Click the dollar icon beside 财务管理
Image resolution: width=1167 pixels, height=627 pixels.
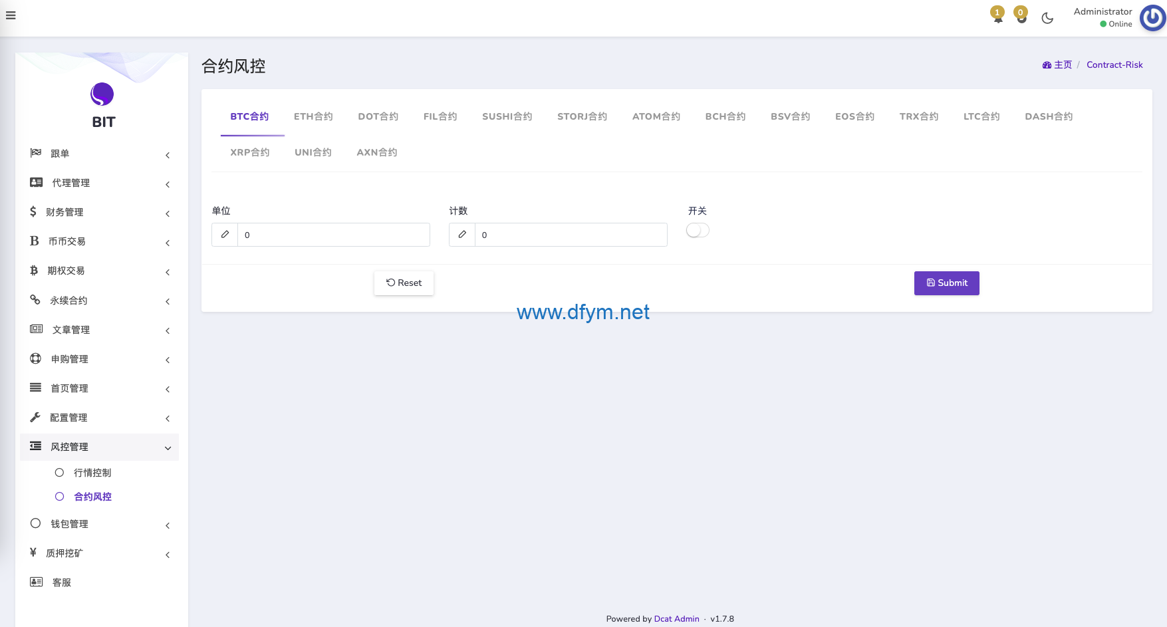coord(33,211)
